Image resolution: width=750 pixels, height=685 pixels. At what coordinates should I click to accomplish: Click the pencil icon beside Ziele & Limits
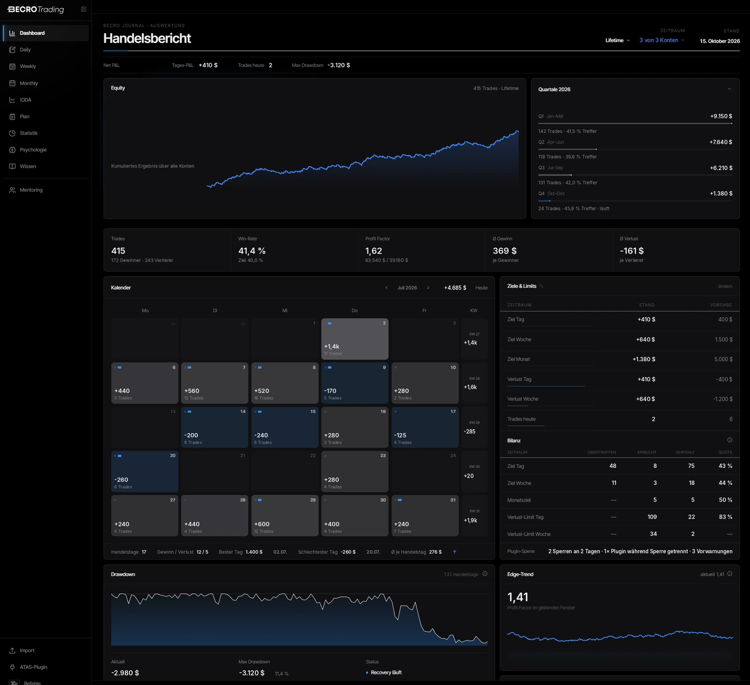541,286
